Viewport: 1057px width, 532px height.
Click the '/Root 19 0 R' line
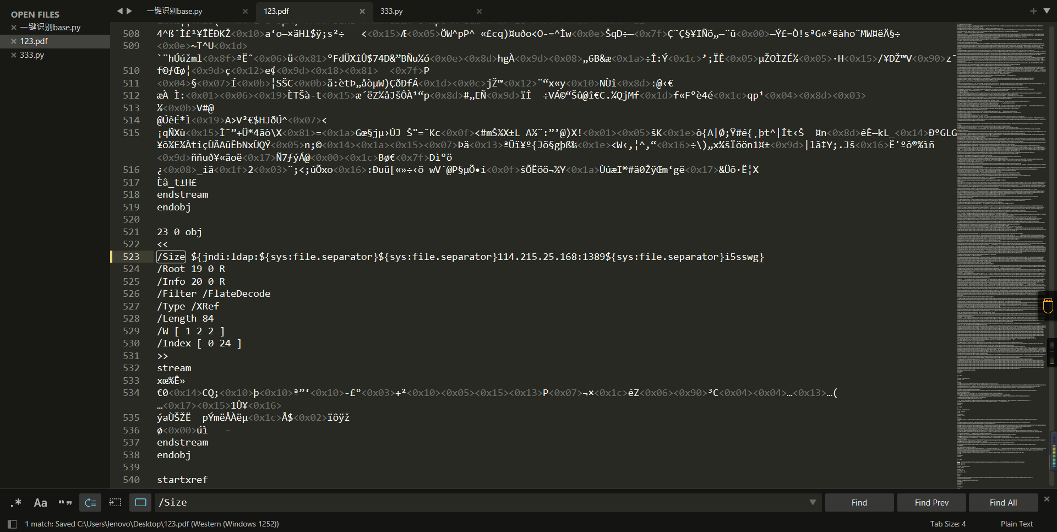pos(191,269)
